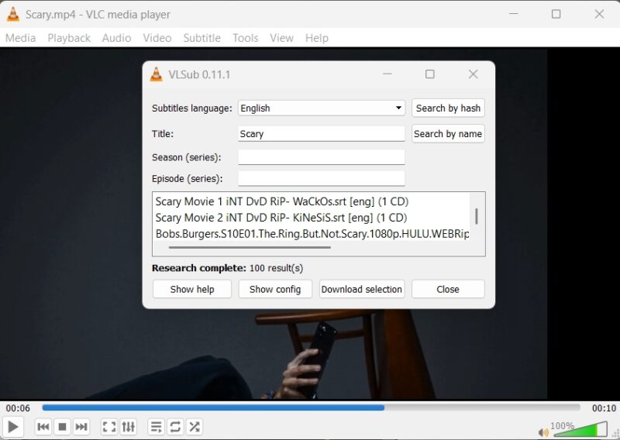Viewport: 620px width, 440px height.
Task: Minimize the VLSub dialog window
Action: pos(387,74)
